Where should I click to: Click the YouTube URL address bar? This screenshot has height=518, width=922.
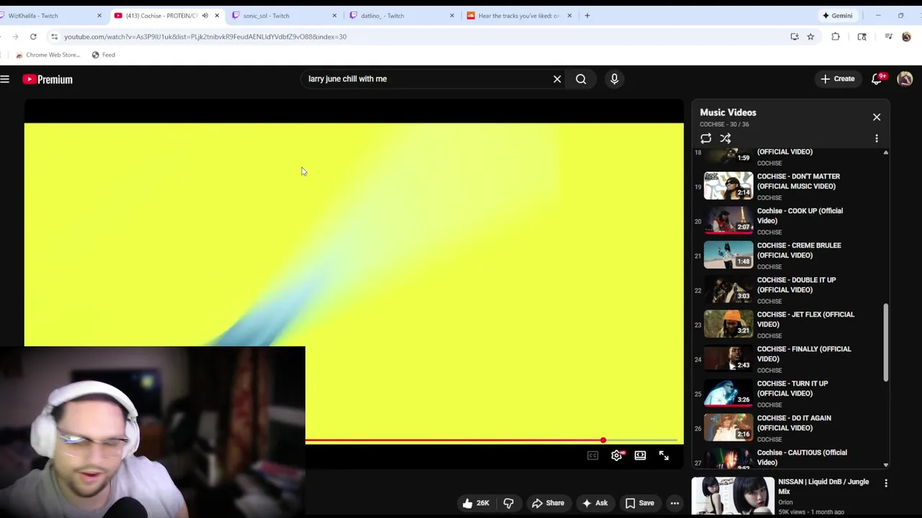418,37
